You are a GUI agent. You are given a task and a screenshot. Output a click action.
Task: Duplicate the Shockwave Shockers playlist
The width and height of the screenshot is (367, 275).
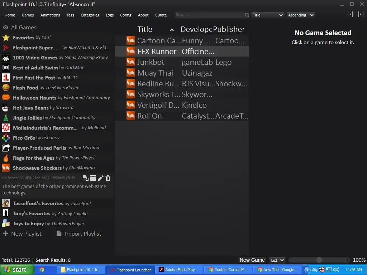(x=85, y=178)
